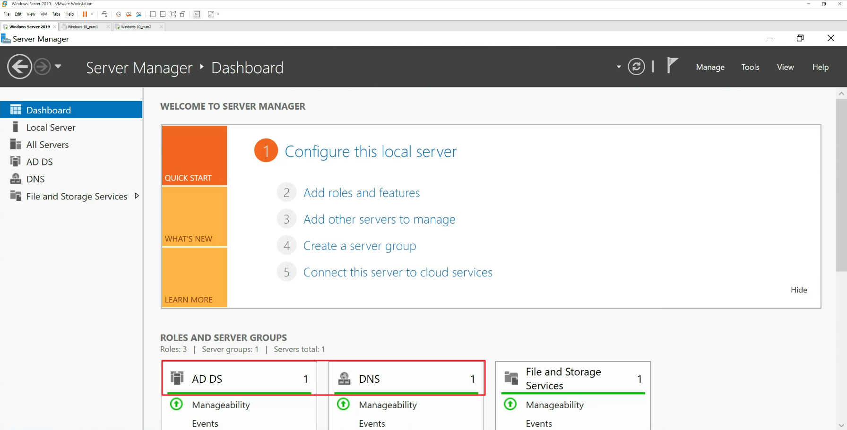Close the Windows Server 2019 tab

(x=55, y=27)
